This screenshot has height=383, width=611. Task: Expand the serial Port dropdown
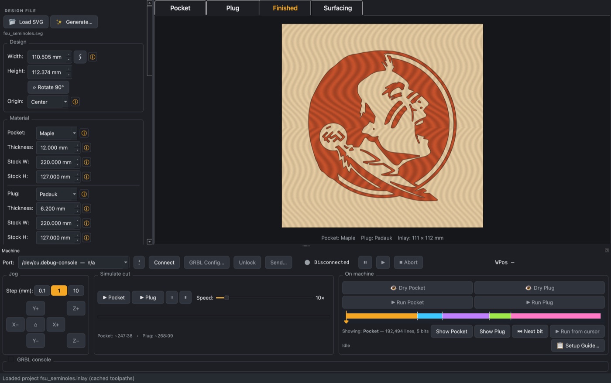[74, 262]
